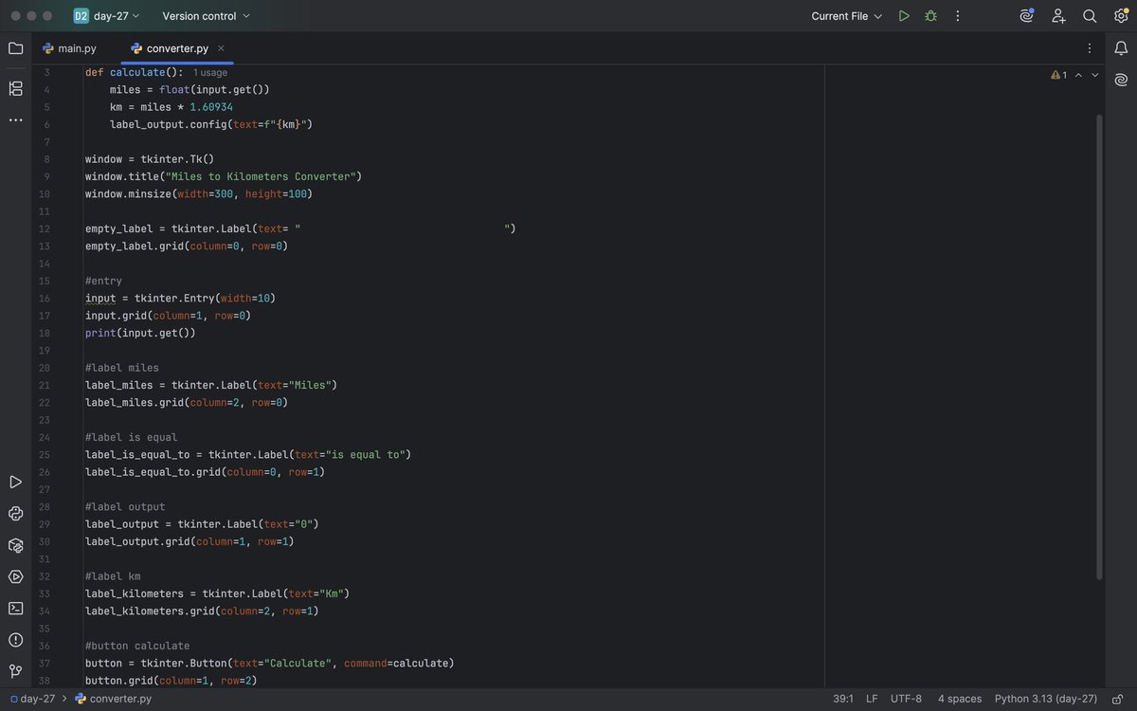Click on 'label_is_equal_to.grid(column=0, row=1)' line
This screenshot has width=1137, height=711.
coord(205,472)
